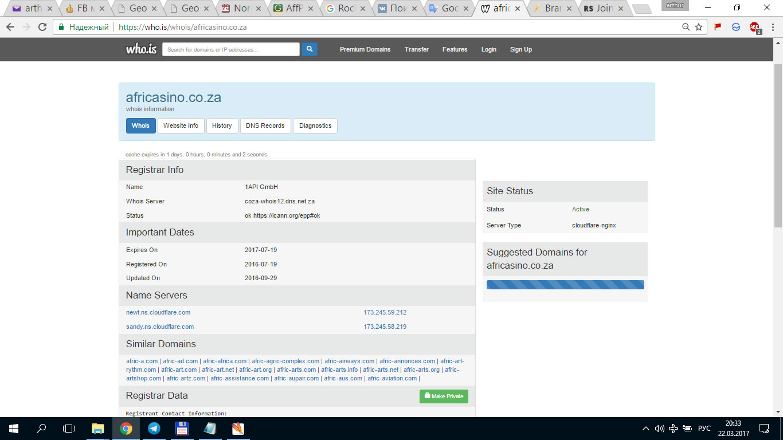Screen dimensions: 783x440
Task: Select the Whois tab
Action: pos(140,125)
